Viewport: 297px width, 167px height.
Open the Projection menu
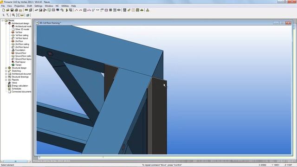click(19, 6)
